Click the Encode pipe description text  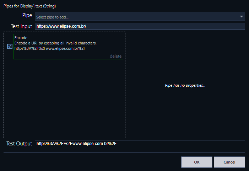[x=55, y=43]
